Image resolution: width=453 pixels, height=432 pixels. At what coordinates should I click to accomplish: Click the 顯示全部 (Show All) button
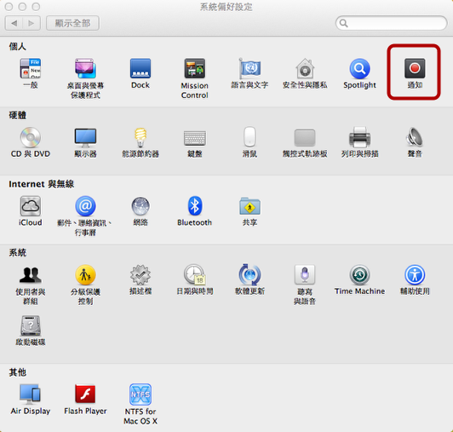click(73, 23)
